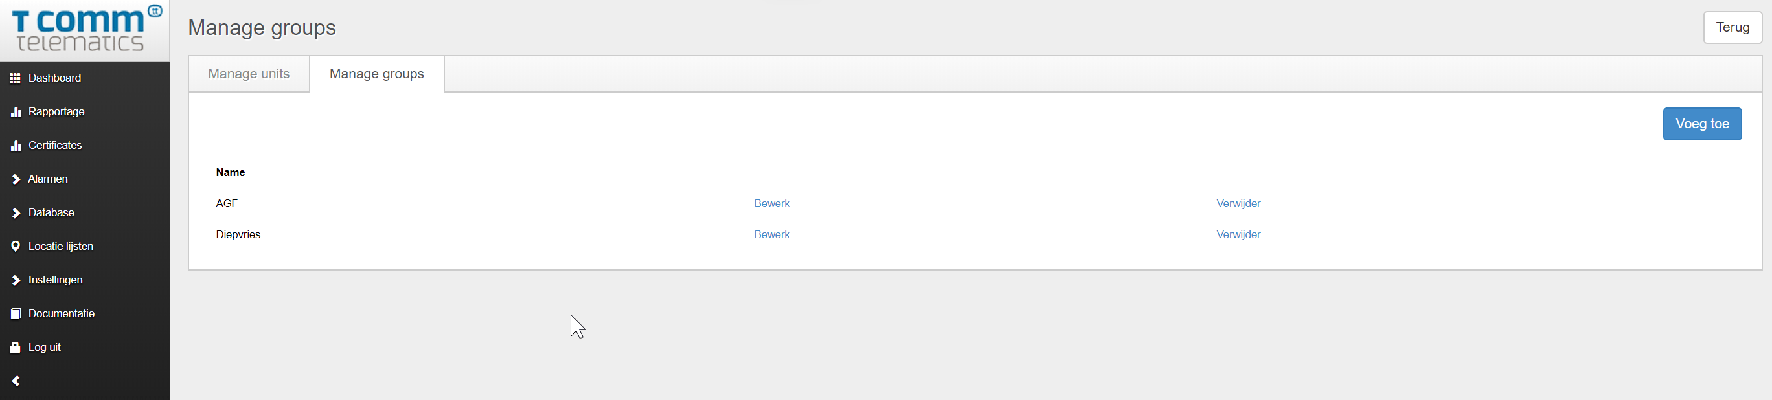The height and width of the screenshot is (400, 1772).
Task: Click the Certificates chart icon
Action: pyautogui.click(x=16, y=146)
